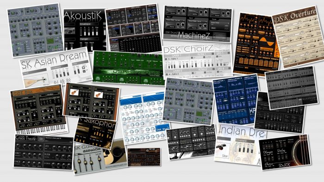Screen dimensions: 324x182
Task: Toggle the checkbox beside '4 - Aahs 2' in ChoirZ
Action: click(x=166, y=74)
